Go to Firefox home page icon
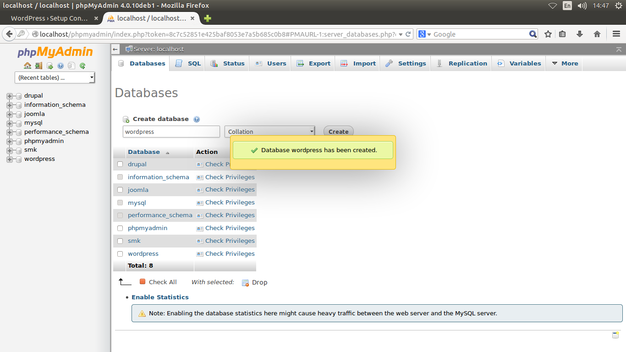The width and height of the screenshot is (626, 352). pos(597,34)
